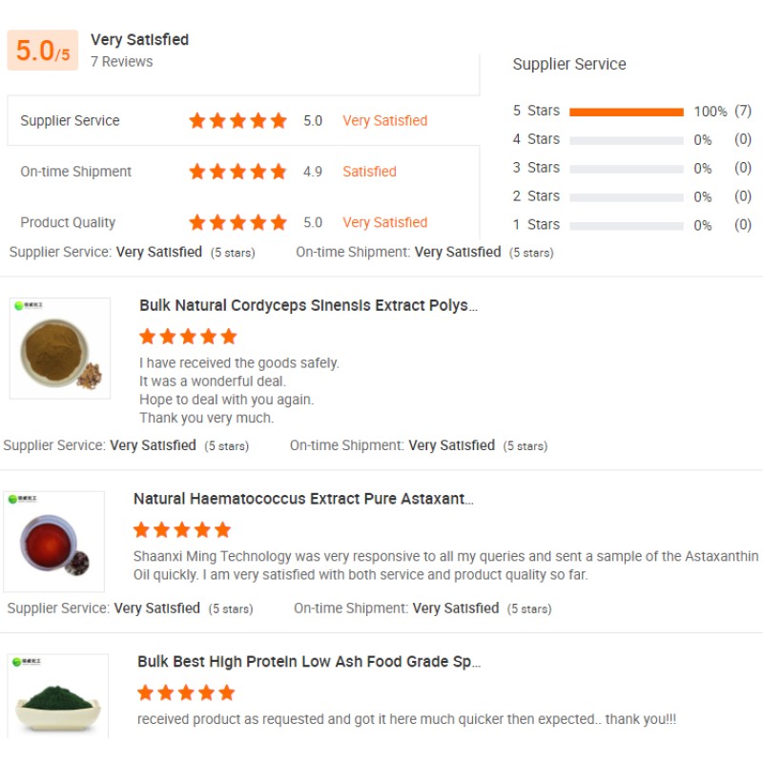The width and height of the screenshot is (763, 763).
Task: Select a star in the Haematococcus review rating
Action: coord(181,529)
